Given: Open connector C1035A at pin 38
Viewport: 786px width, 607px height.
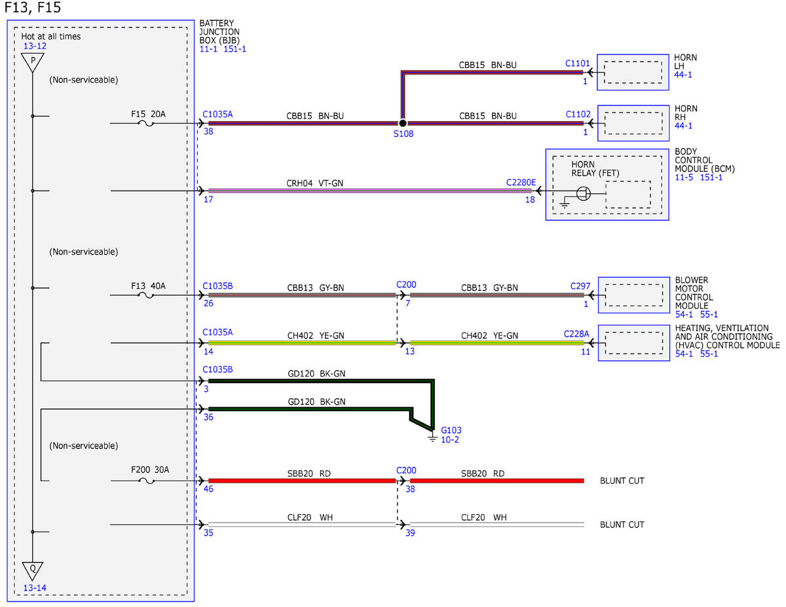Looking at the screenshot, I should click(x=217, y=114).
